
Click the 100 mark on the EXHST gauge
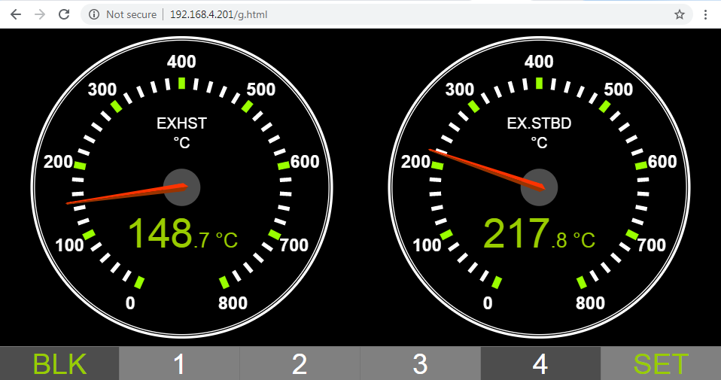(x=70, y=245)
